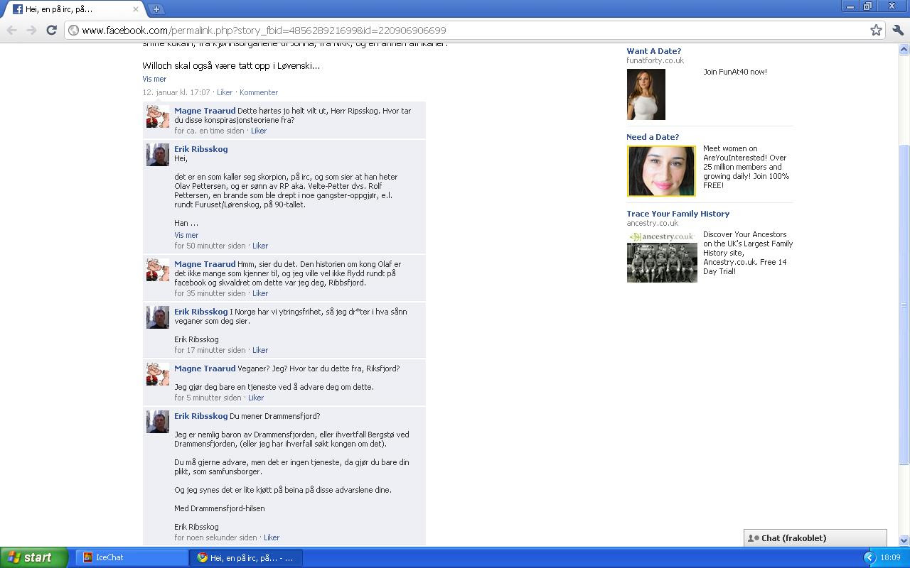Like the comment from 17 minutter siden
This screenshot has width=910, height=568.
tap(260, 350)
